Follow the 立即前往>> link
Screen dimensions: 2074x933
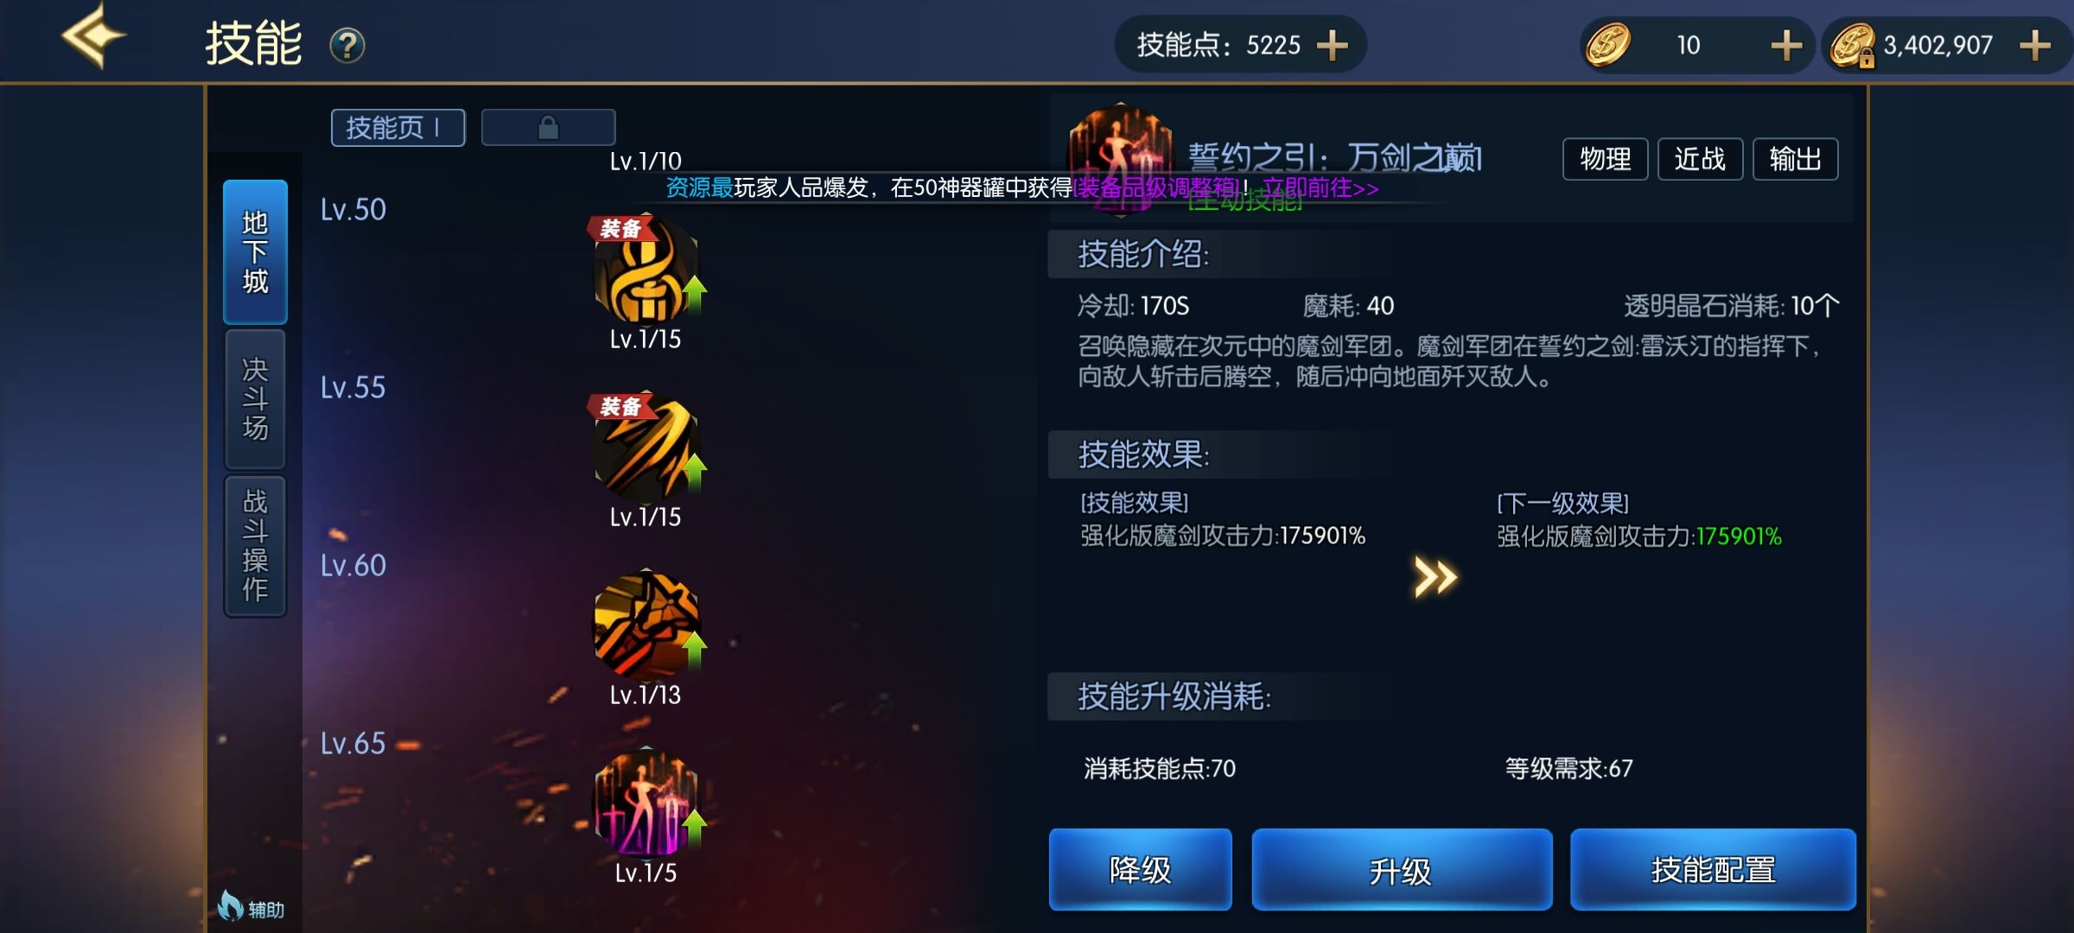point(1320,187)
